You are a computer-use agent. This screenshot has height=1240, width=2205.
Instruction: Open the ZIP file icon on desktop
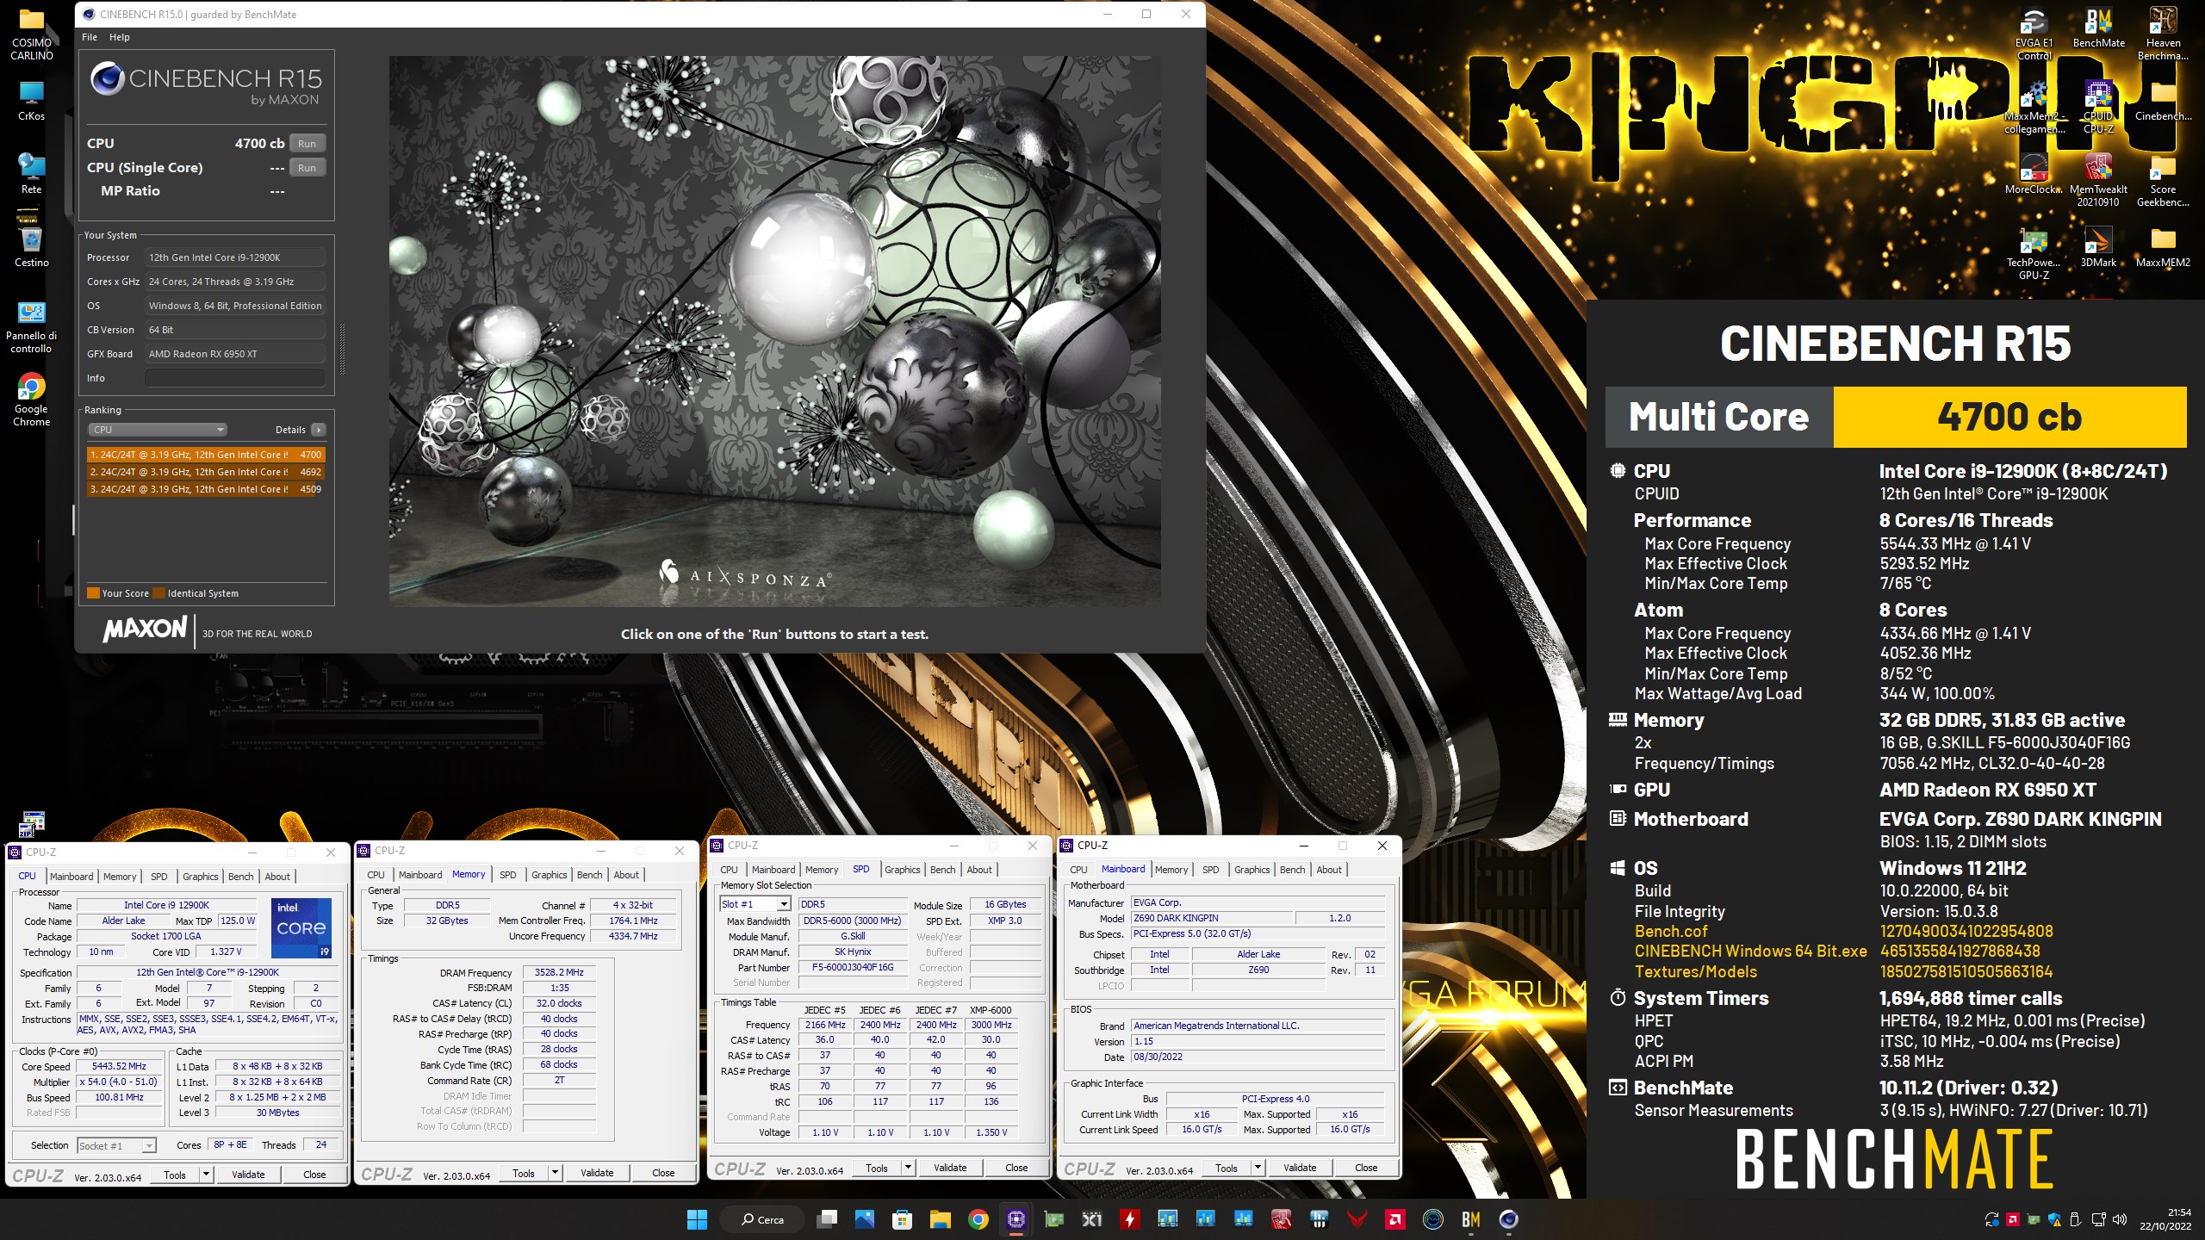32,824
